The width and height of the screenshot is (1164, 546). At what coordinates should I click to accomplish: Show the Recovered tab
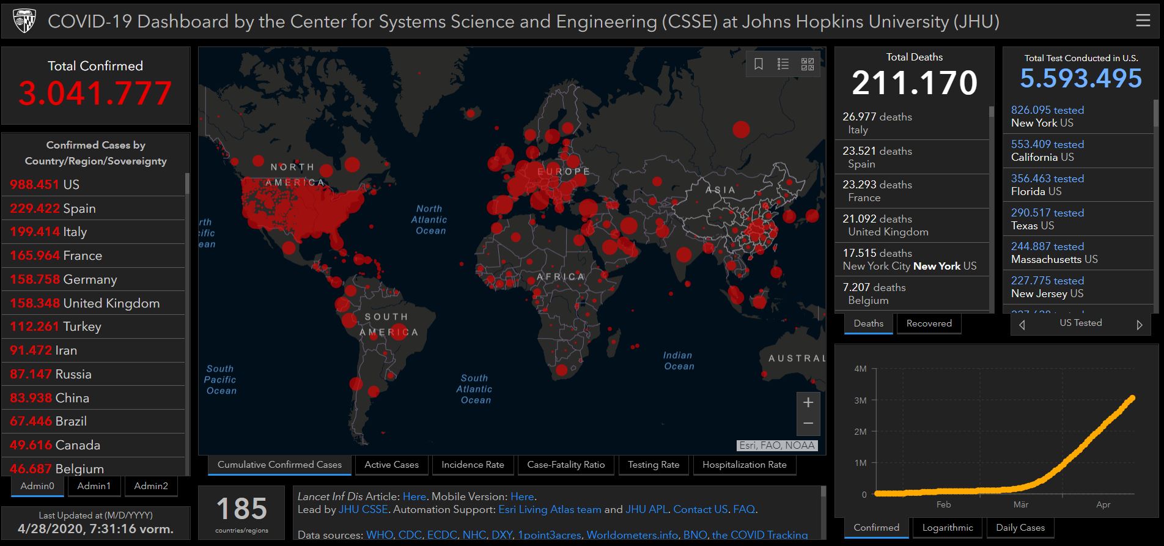tap(929, 323)
